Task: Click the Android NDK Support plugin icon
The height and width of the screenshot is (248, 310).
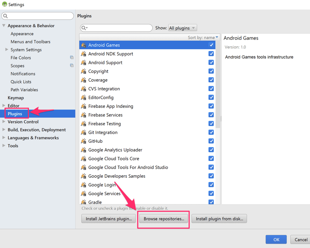Action: click(84, 54)
